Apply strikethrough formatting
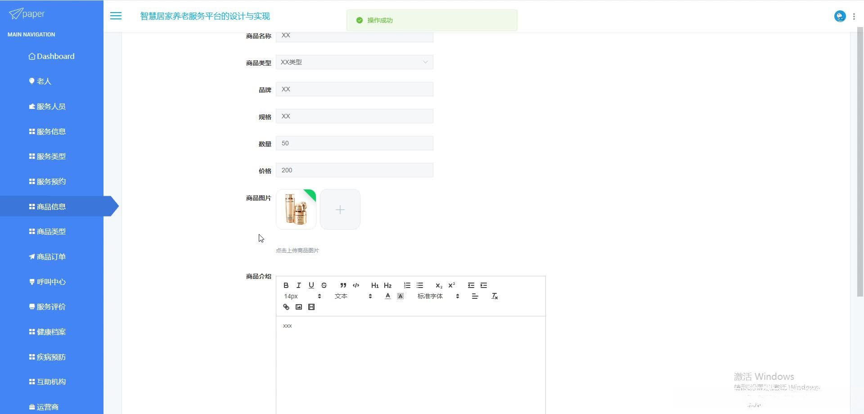This screenshot has height=414, width=864. point(324,285)
